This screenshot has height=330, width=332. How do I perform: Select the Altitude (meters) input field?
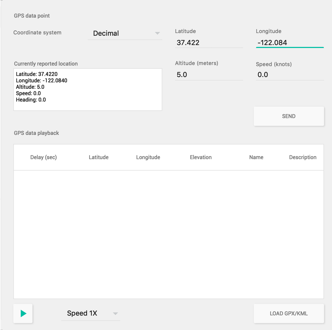(209, 75)
